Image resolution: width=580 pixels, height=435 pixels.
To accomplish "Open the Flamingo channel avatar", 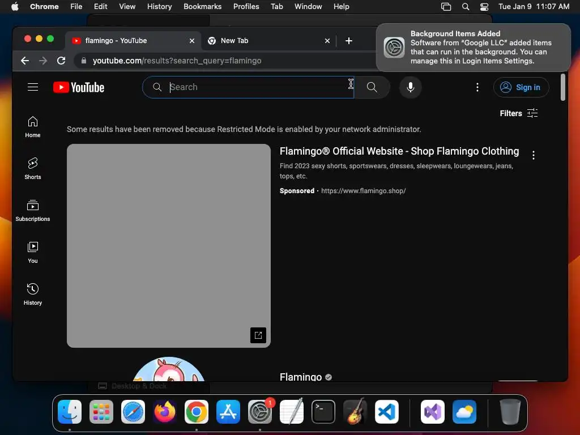I will point(169,369).
